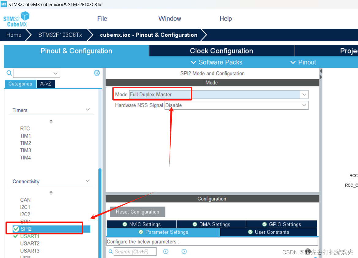The width and height of the screenshot is (358, 258).
Task: Click the SPI2 green check icon
Action: pyautogui.click(x=16, y=229)
